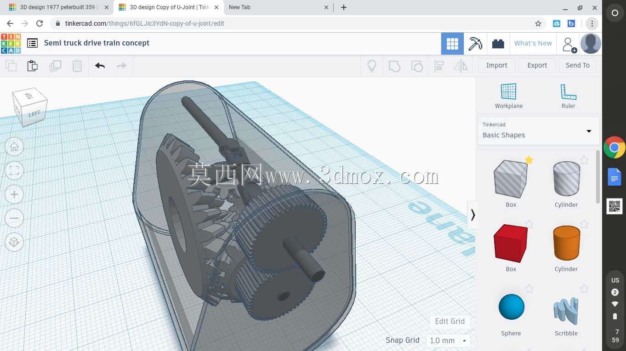
Task: Click the Copy toolbar icon
Action: pyautogui.click(x=11, y=66)
